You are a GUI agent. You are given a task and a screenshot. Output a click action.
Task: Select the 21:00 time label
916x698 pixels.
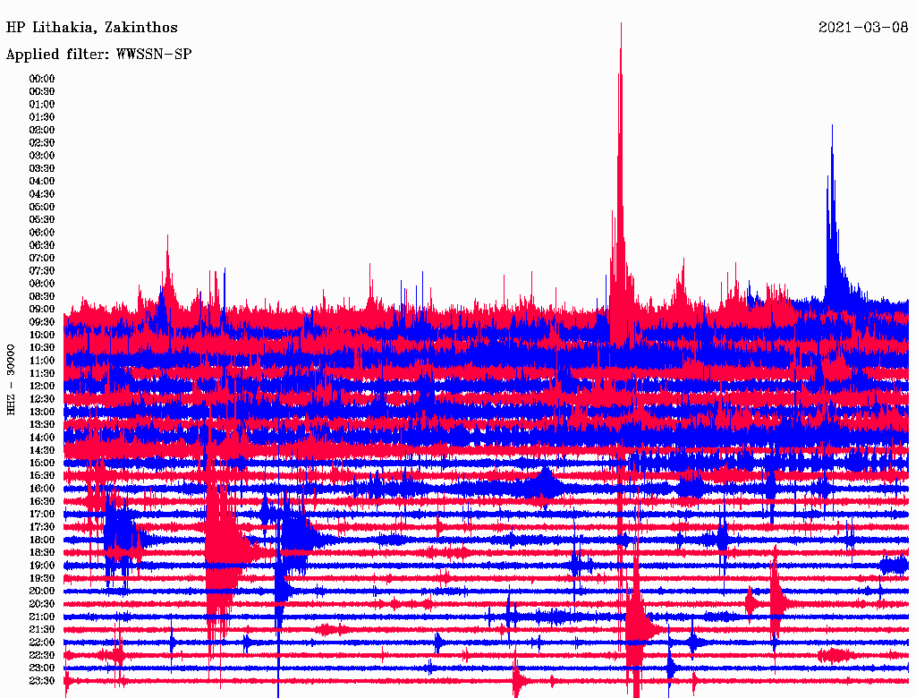pyautogui.click(x=42, y=617)
